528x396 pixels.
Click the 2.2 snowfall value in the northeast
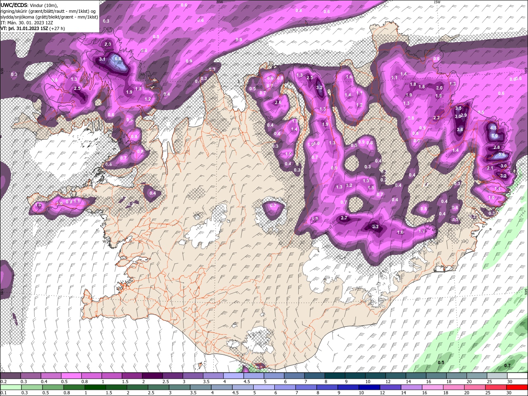click(436, 118)
